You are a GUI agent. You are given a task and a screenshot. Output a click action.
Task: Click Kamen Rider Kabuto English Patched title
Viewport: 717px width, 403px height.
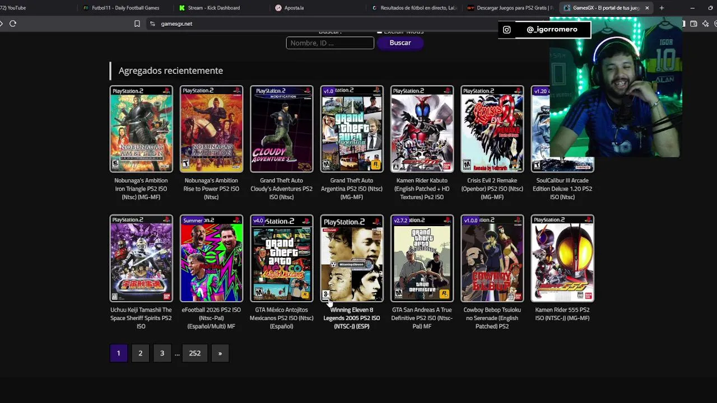click(x=422, y=189)
